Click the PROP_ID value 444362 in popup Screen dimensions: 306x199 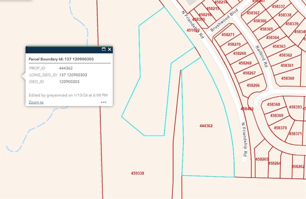click(66, 68)
